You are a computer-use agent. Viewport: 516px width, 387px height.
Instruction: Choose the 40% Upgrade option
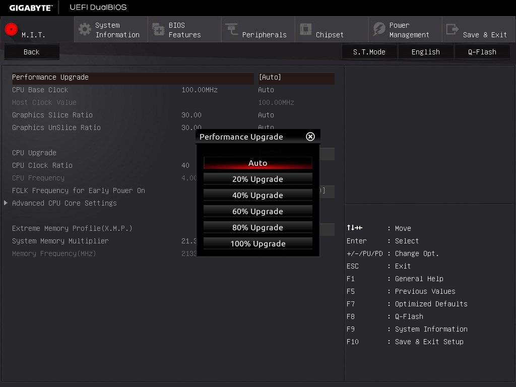click(257, 195)
